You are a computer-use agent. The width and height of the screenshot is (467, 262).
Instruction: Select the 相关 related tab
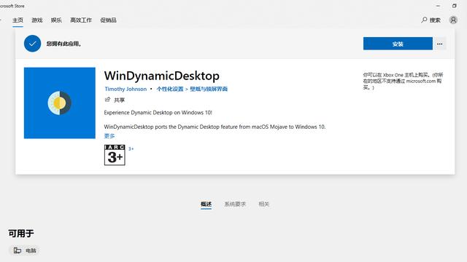pos(264,204)
